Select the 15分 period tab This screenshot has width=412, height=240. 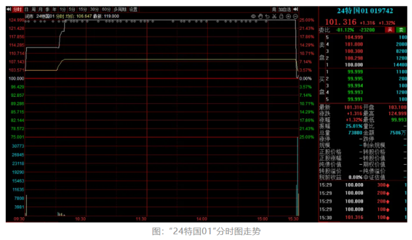pos(82,9)
